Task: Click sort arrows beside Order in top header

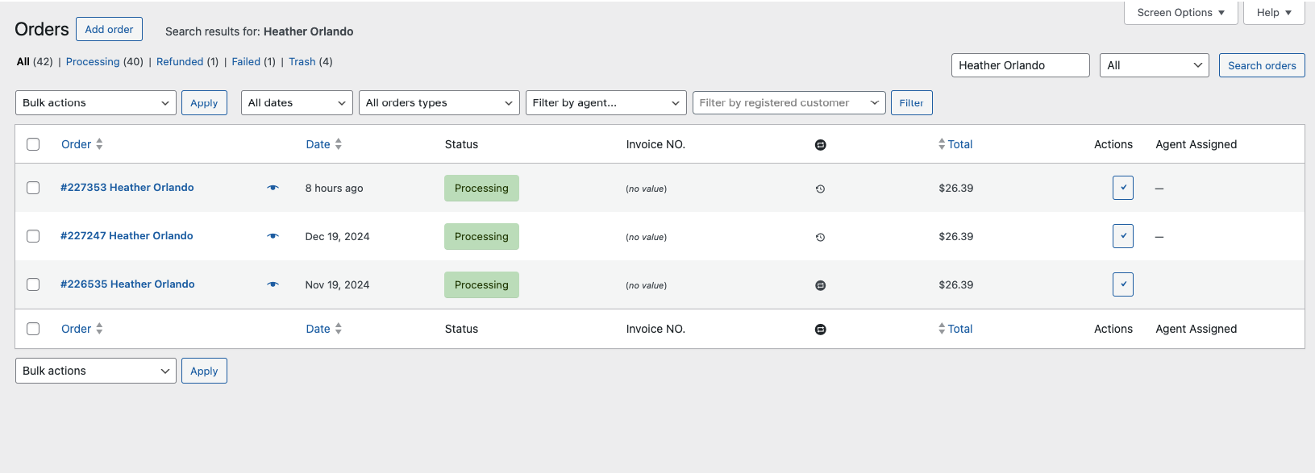Action: point(99,144)
